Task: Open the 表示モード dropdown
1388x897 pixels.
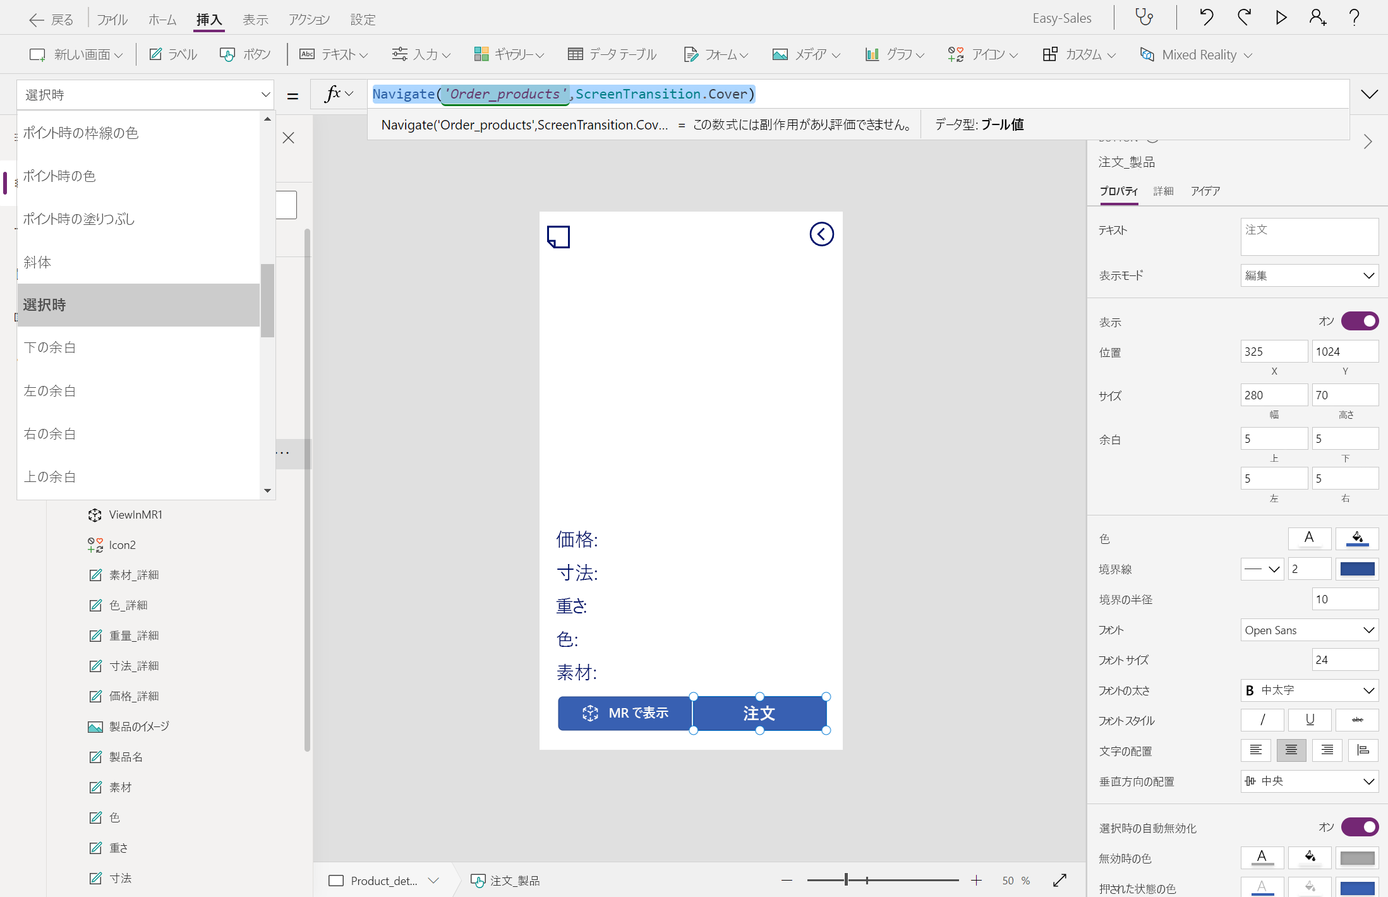Action: tap(1309, 275)
